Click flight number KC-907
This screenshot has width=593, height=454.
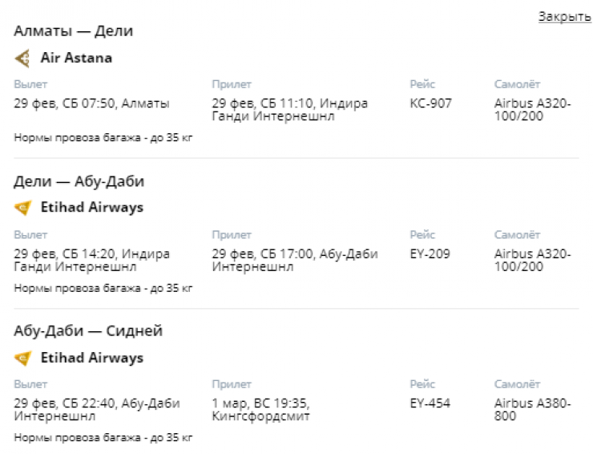(x=430, y=103)
